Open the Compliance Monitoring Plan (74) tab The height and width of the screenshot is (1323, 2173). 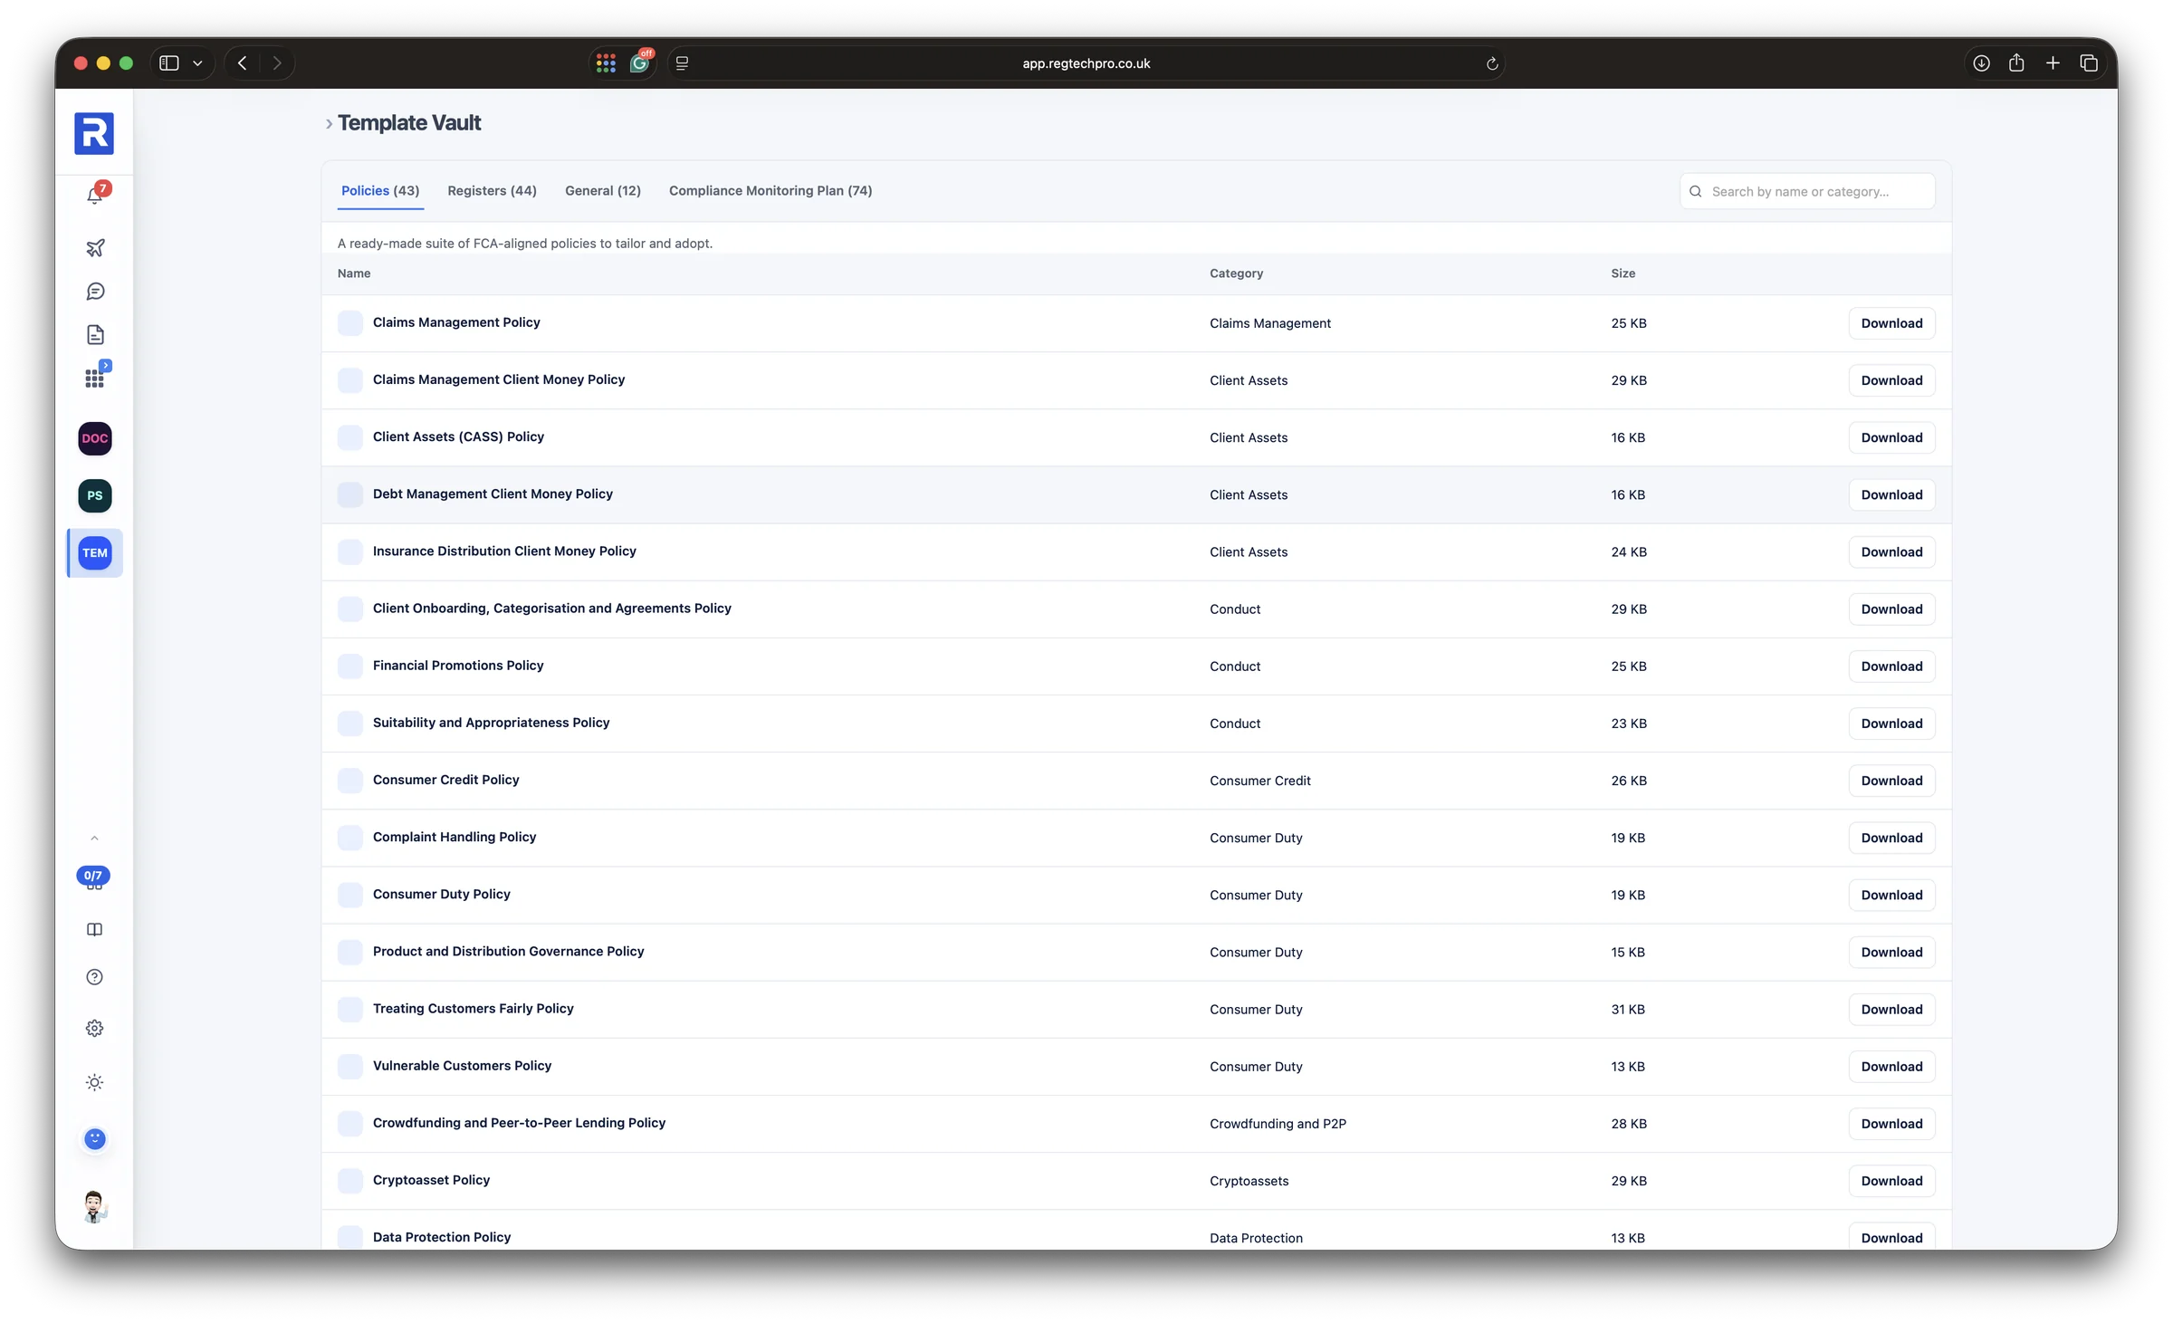click(x=771, y=191)
